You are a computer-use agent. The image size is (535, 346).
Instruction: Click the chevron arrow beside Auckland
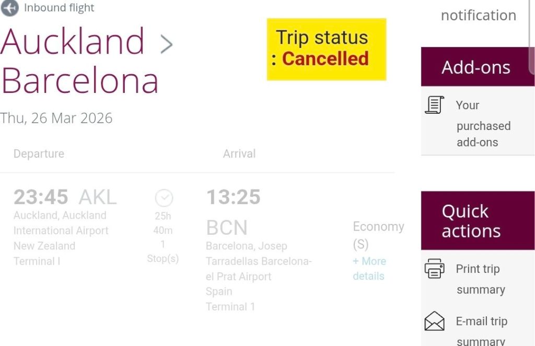click(166, 44)
